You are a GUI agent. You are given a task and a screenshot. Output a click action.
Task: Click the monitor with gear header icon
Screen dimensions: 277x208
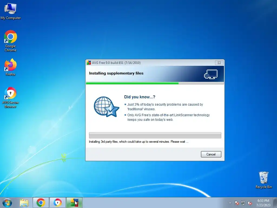[x=210, y=74]
